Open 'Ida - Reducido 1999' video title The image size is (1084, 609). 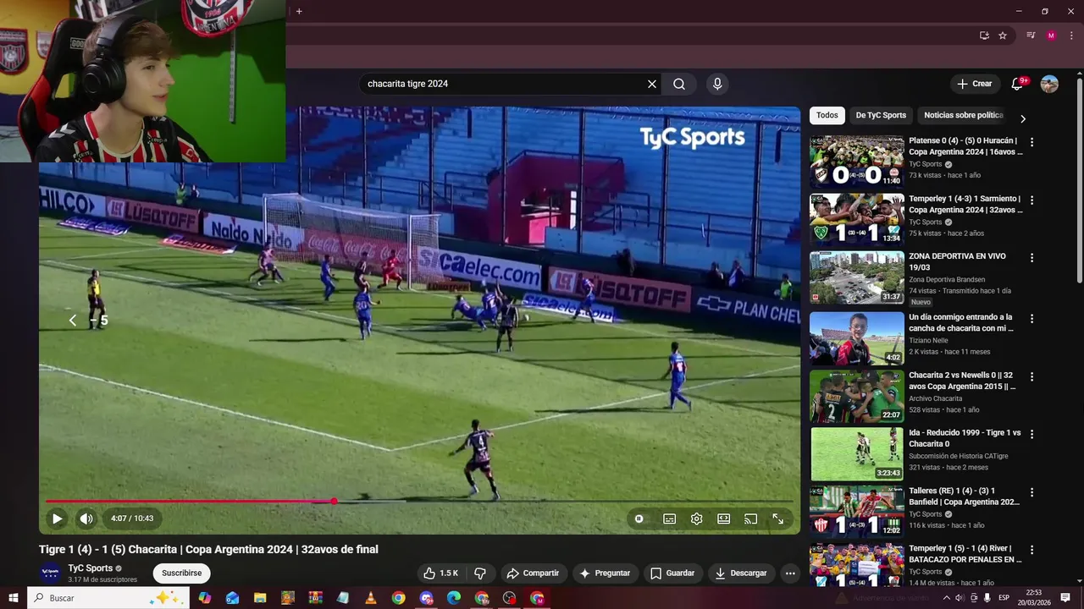965,438
